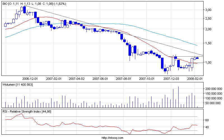Click the BIO OHLC header text
The width and height of the screenshot is (224, 140).
click(34, 4)
